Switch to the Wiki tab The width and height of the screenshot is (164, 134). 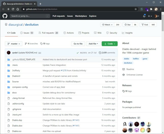tap(98, 33)
